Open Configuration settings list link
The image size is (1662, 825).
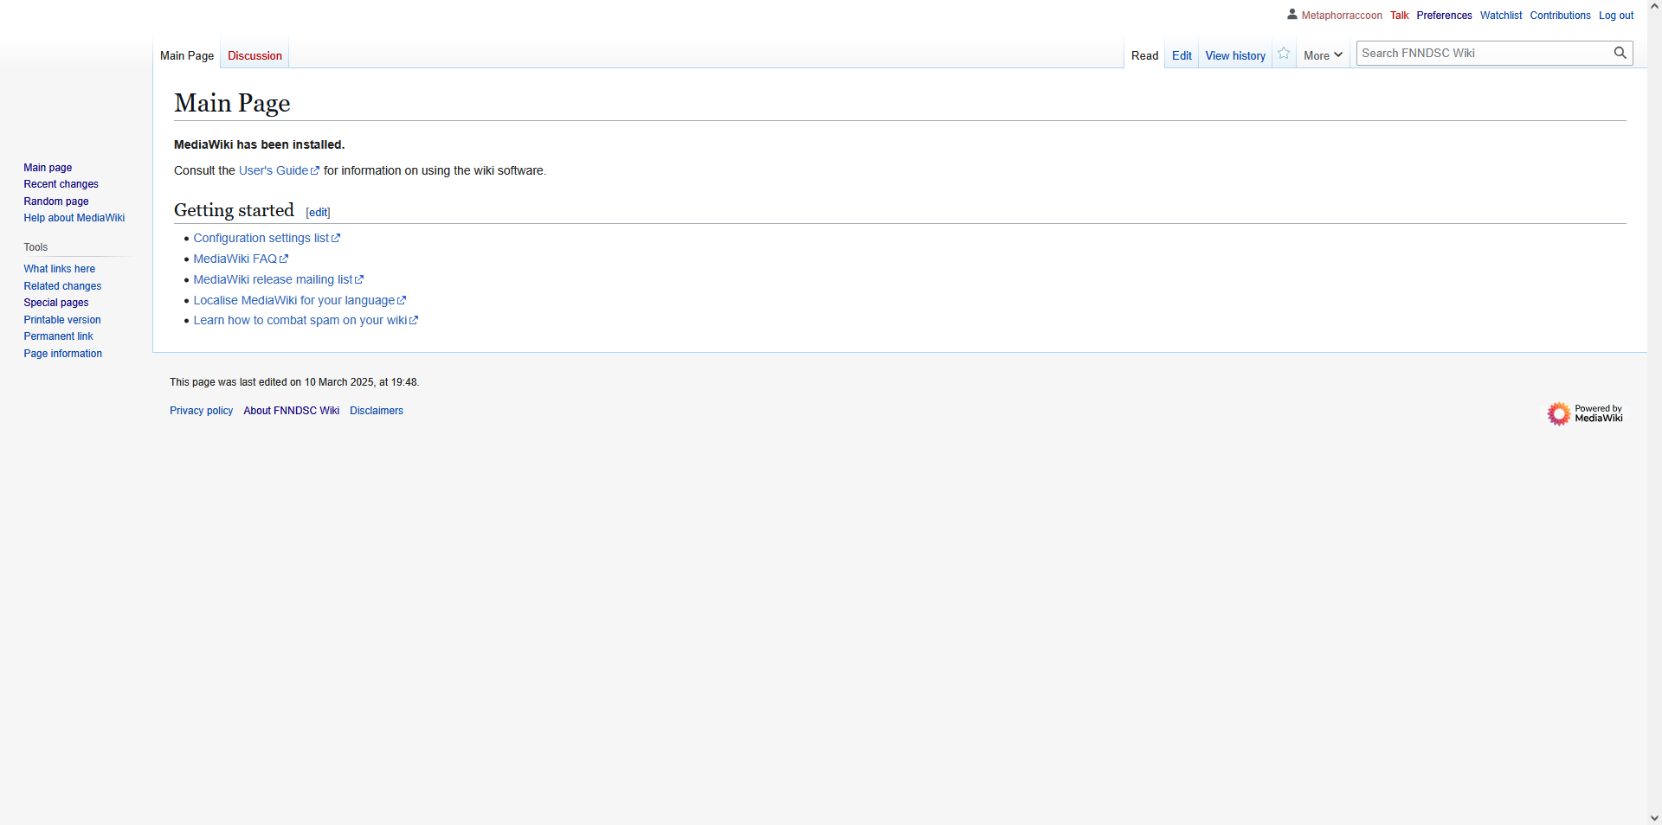tap(267, 238)
